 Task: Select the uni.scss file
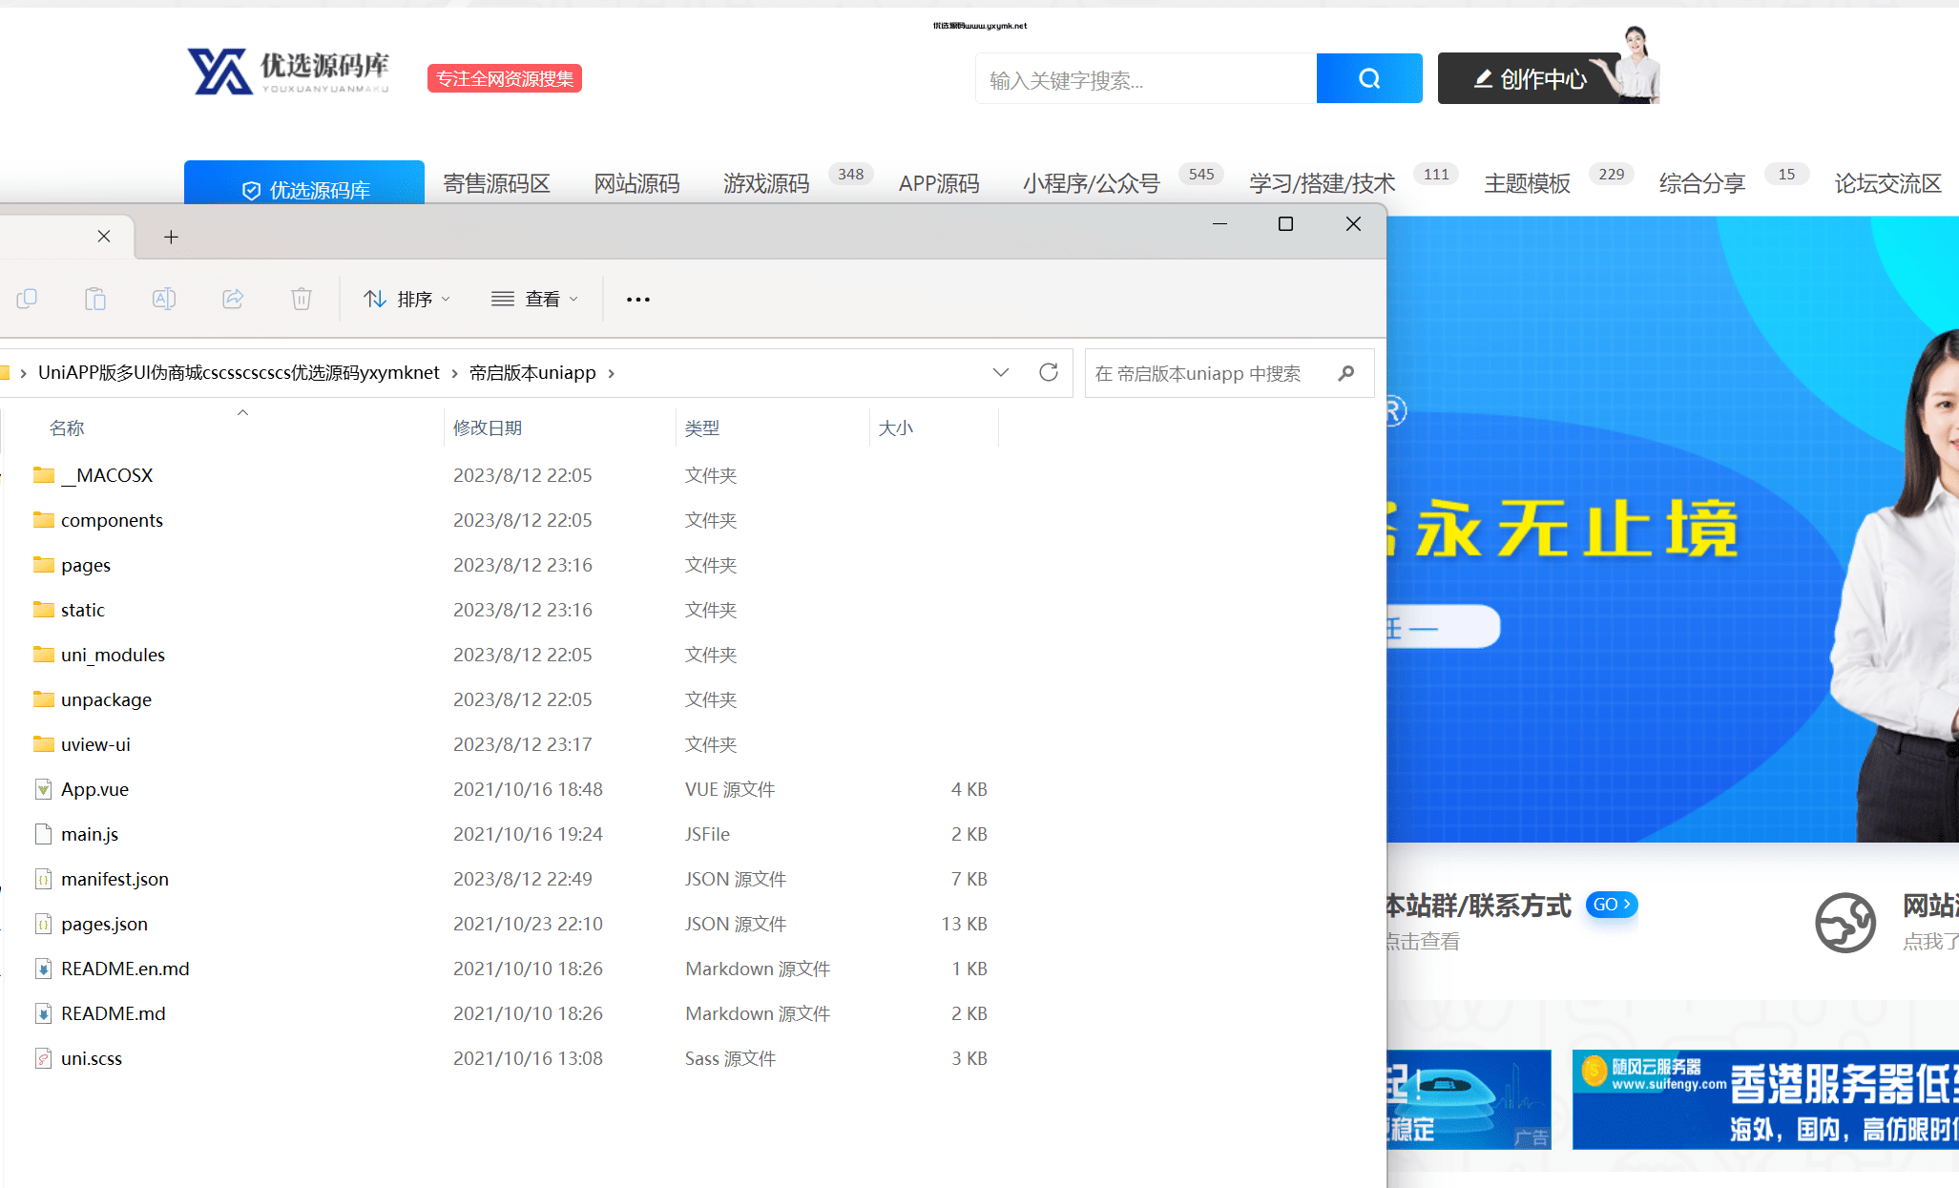pos(92,1058)
